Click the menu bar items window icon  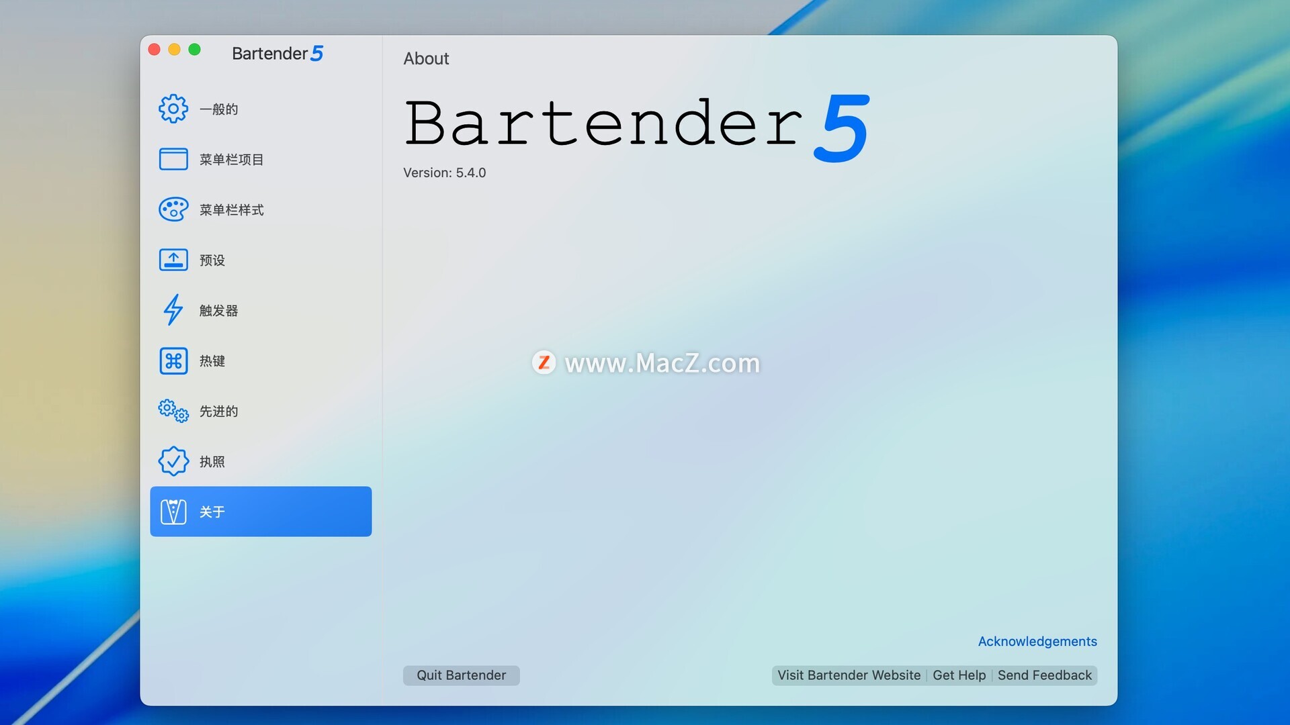(x=173, y=159)
